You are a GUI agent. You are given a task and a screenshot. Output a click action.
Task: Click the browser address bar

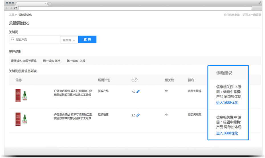pyautogui.click(x=137, y=8)
